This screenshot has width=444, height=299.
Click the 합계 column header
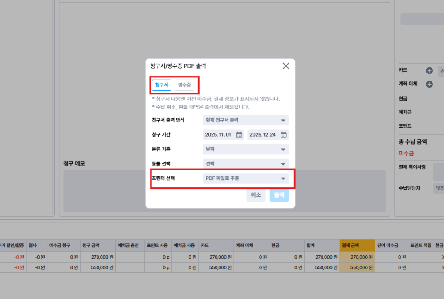pyautogui.click(x=322, y=246)
